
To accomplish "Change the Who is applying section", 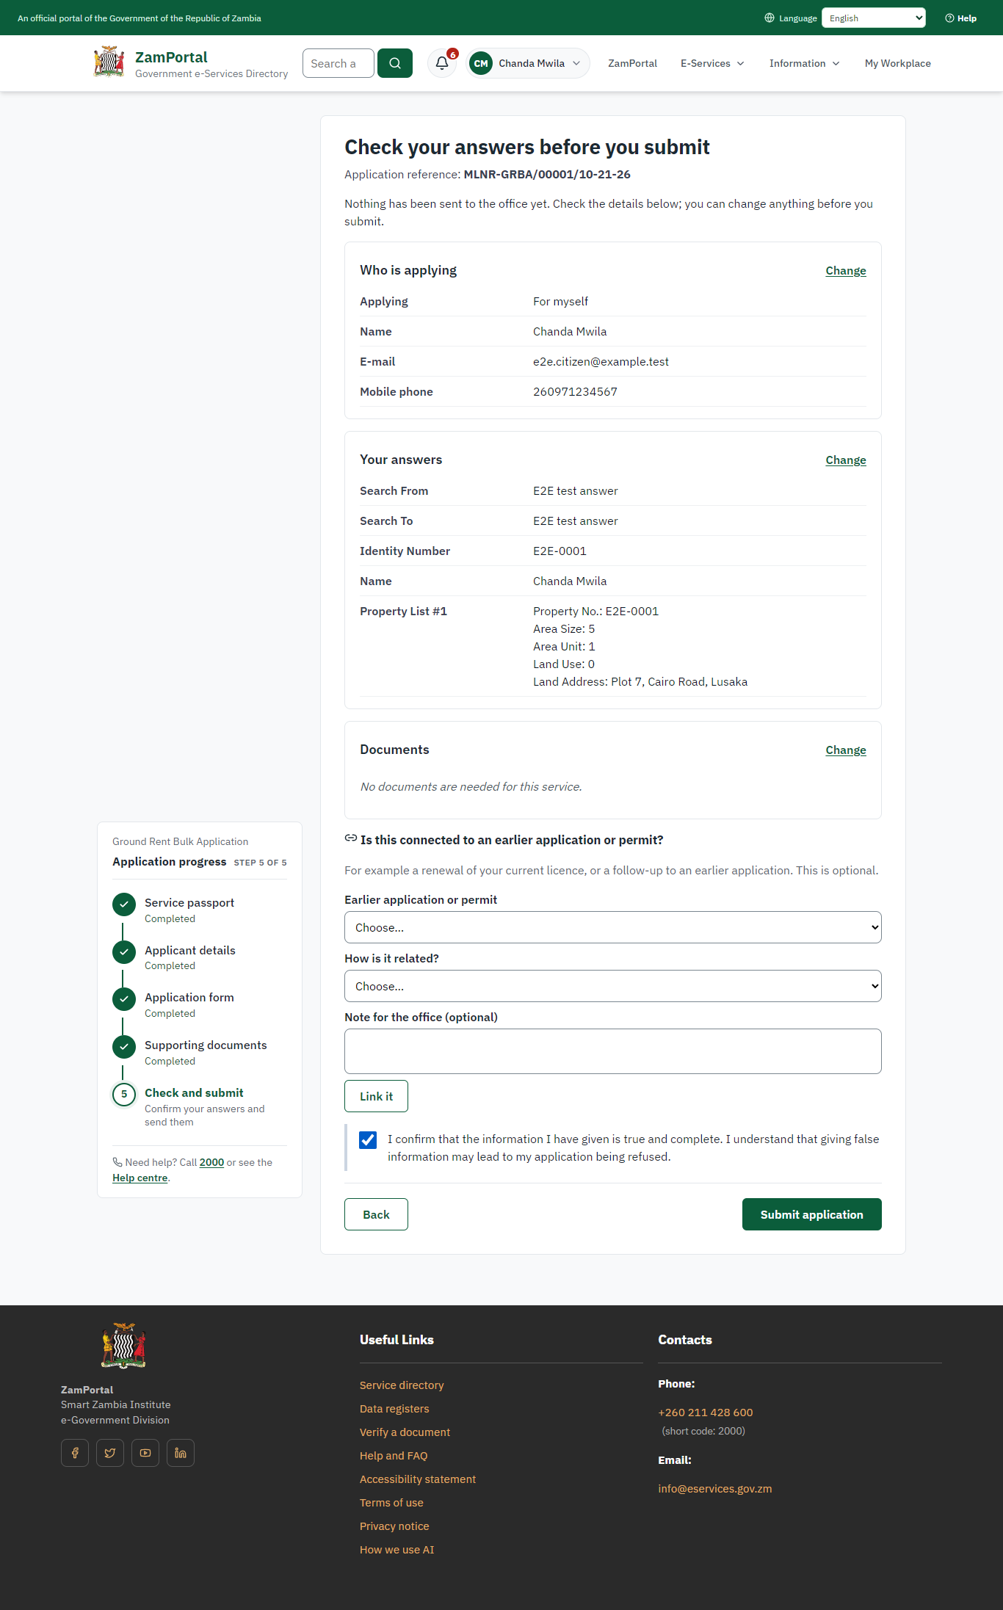I will [x=846, y=271].
